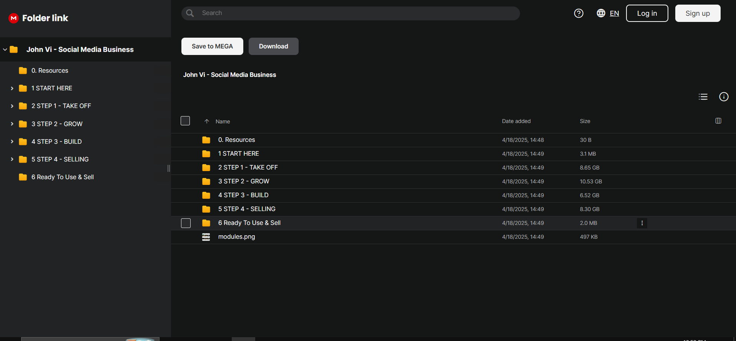Open 3 STEP 2 - GROW in list
Viewport: 736px width, 341px height.
pos(244,181)
